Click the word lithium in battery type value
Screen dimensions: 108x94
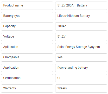click(x=74, y=16)
